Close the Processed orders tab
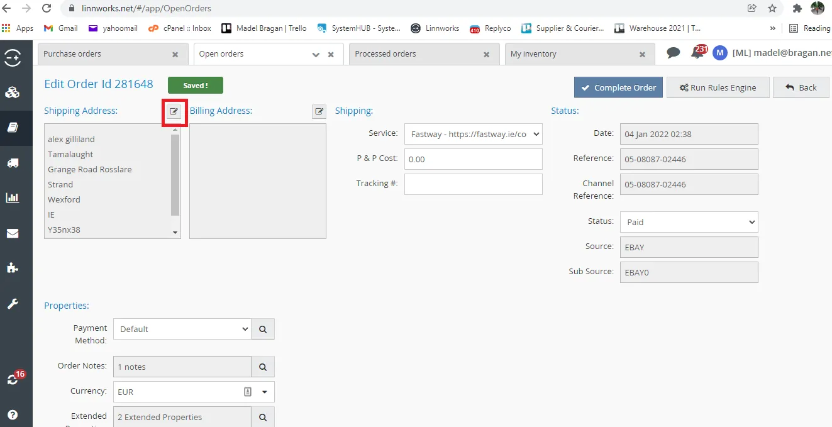Image resolution: width=832 pixels, height=427 pixels. 487,55
